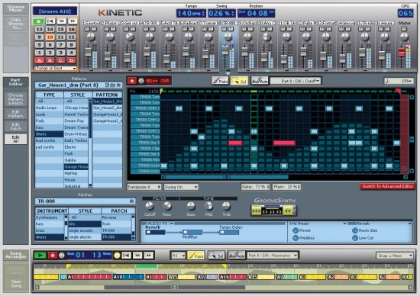Open the Edit Pattern view
The width and height of the screenshot is (420, 296).
(15, 114)
